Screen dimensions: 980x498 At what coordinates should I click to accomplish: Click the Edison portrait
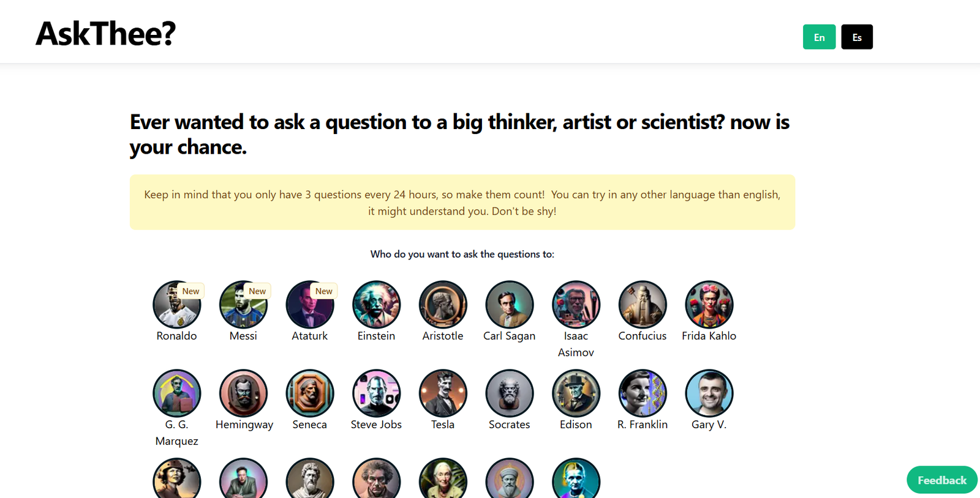click(576, 393)
